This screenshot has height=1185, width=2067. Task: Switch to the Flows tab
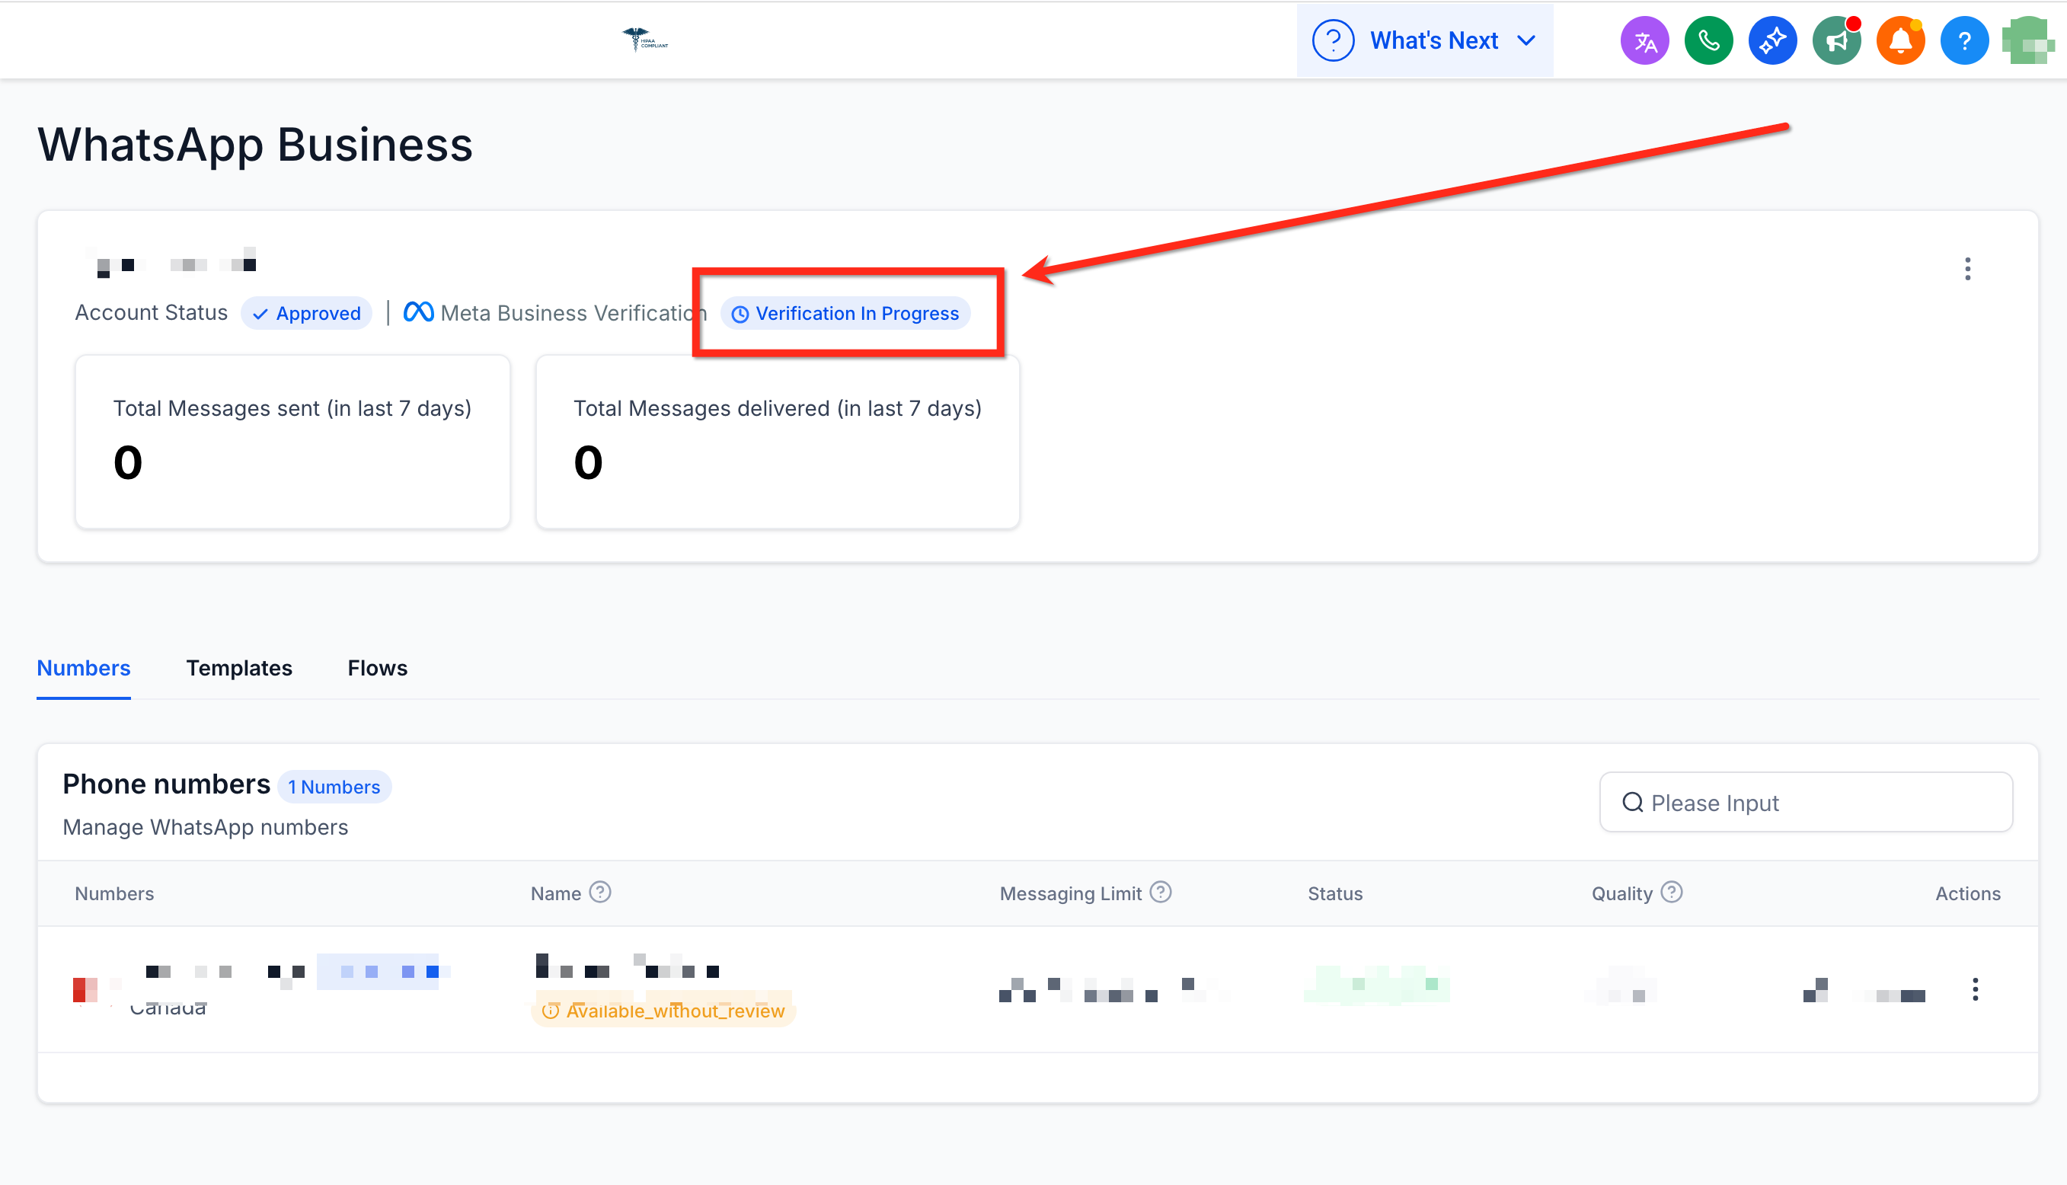click(x=377, y=668)
